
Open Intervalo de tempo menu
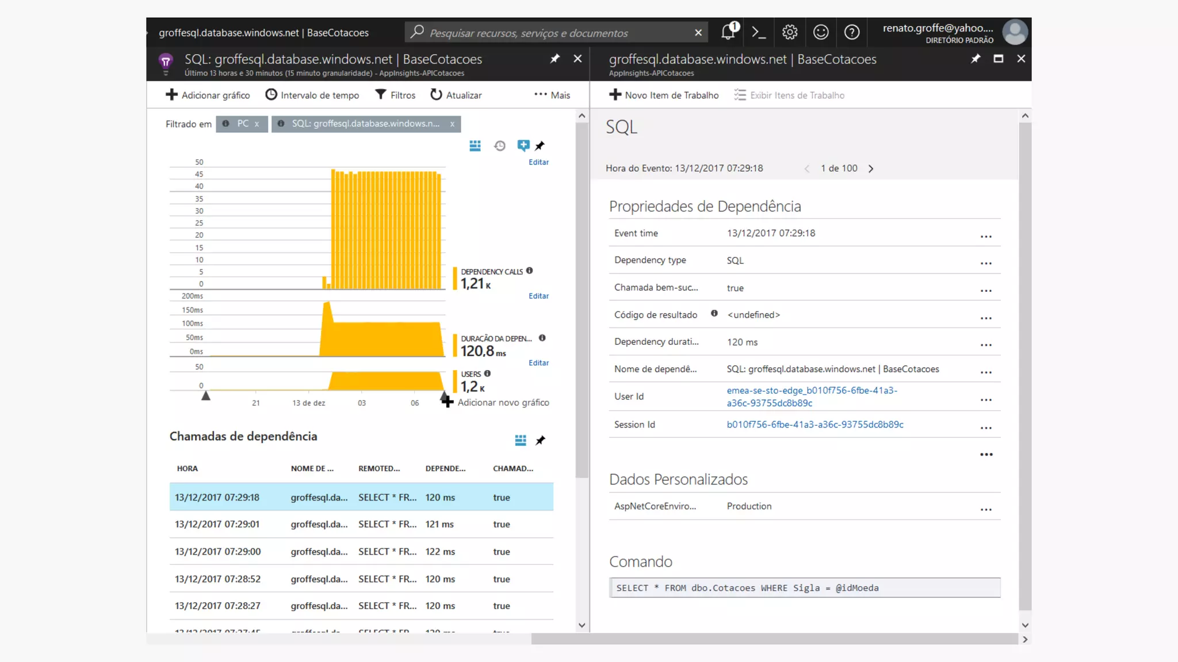312,95
